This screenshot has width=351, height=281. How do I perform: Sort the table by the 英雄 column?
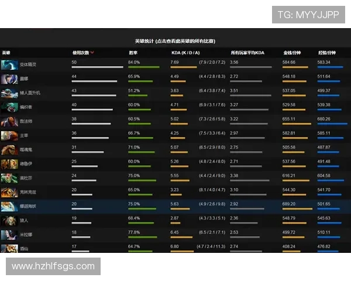pyautogui.click(x=6, y=53)
